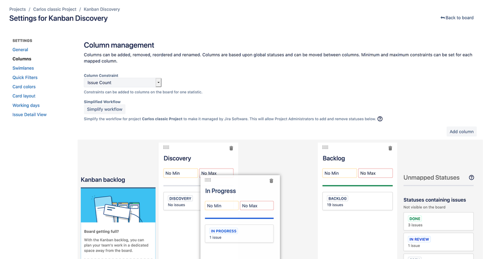Click 'Board getting full?' text
This screenshot has height=259, width=488.
tap(102, 231)
